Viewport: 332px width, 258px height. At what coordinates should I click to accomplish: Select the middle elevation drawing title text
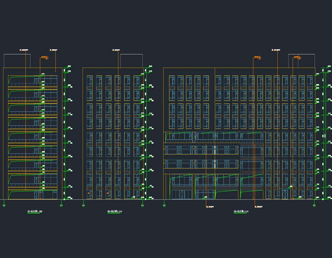tap(115, 212)
